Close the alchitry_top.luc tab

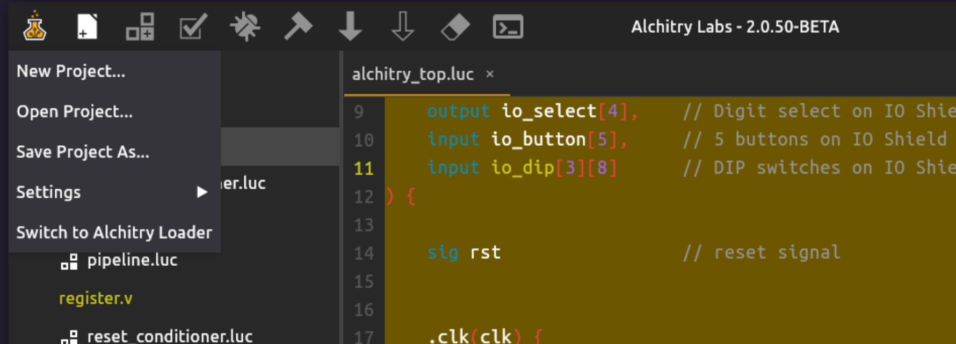(x=489, y=74)
